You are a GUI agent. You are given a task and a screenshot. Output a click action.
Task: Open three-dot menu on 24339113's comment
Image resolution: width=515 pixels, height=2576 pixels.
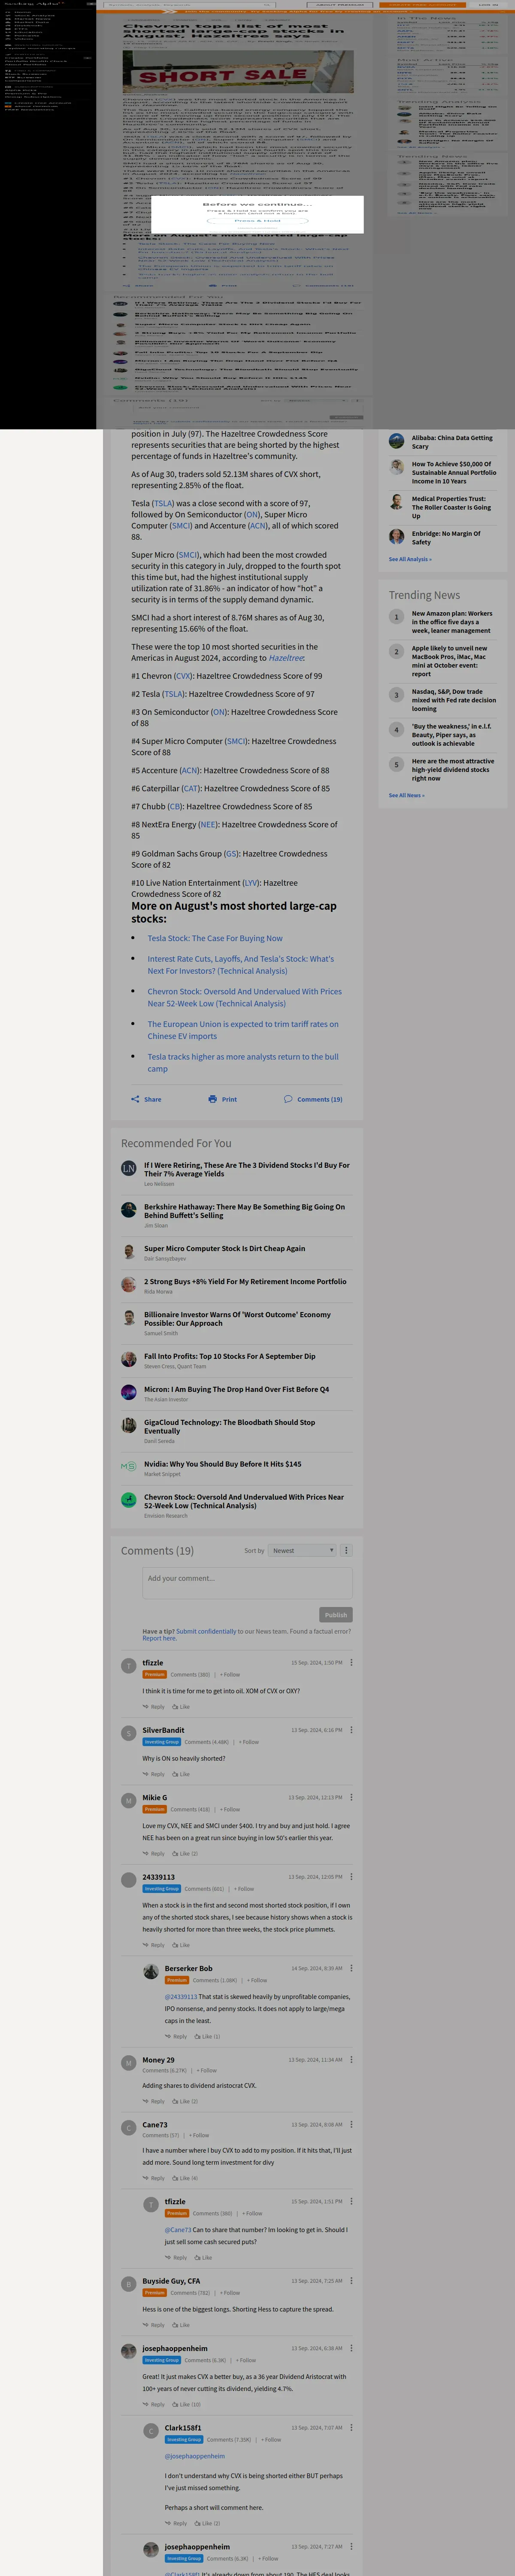351,1876
